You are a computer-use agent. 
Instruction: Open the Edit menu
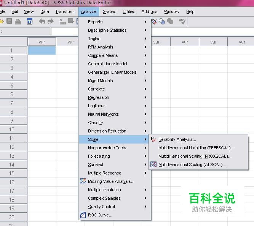(15, 12)
